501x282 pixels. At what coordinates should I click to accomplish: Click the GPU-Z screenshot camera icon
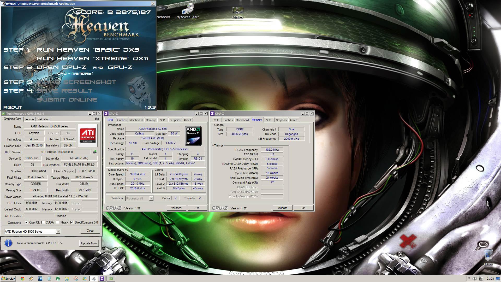click(97, 119)
